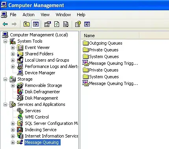Click the WMI Control icon
The height and width of the screenshot is (149, 169).
coord(20,117)
